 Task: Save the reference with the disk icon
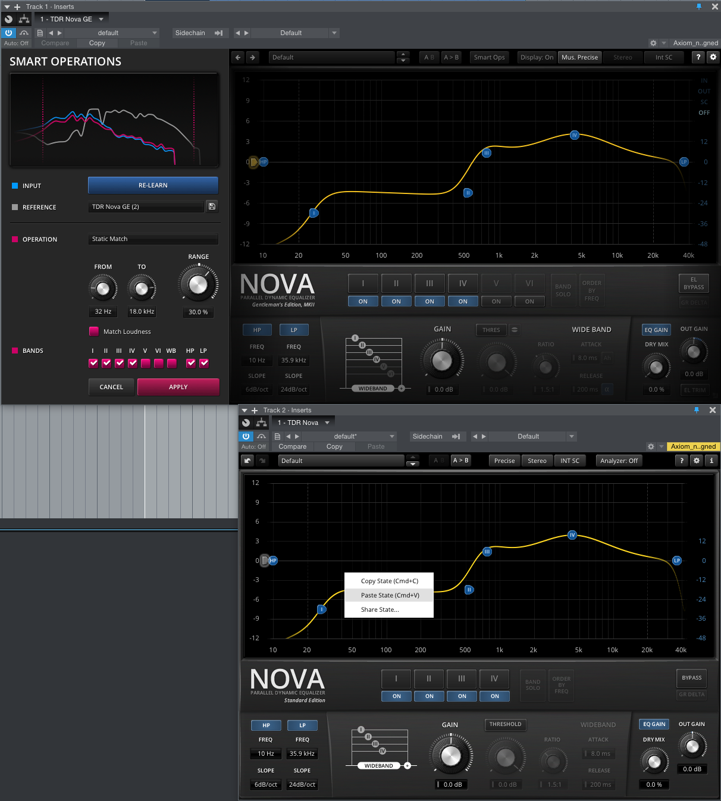click(x=212, y=206)
